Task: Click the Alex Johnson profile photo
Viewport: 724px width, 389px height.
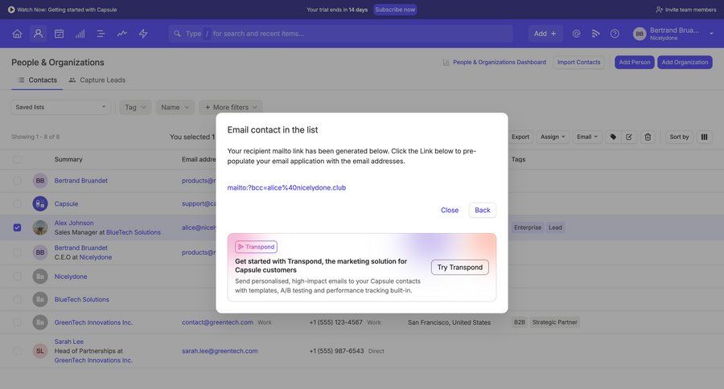Action: point(40,227)
